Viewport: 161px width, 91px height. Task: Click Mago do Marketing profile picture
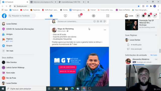point(54,30)
